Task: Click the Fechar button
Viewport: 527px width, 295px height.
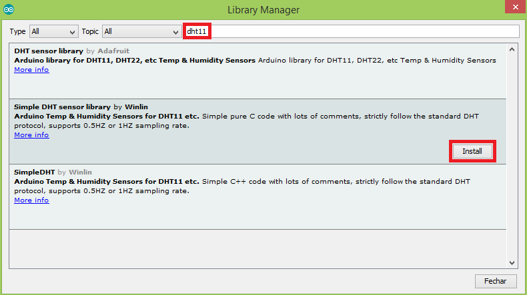Action: [x=496, y=281]
